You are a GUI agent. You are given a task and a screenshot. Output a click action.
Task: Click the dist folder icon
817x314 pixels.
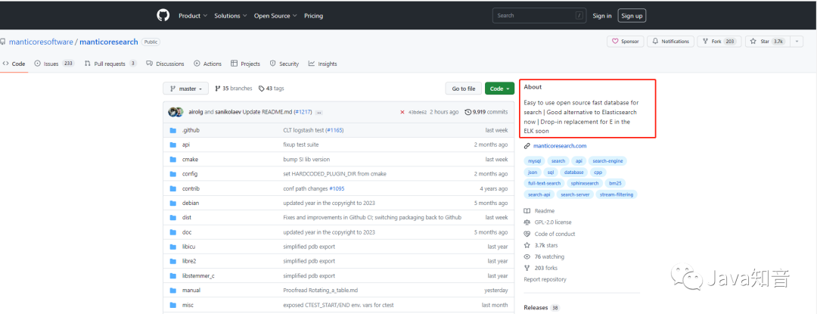pyautogui.click(x=173, y=218)
